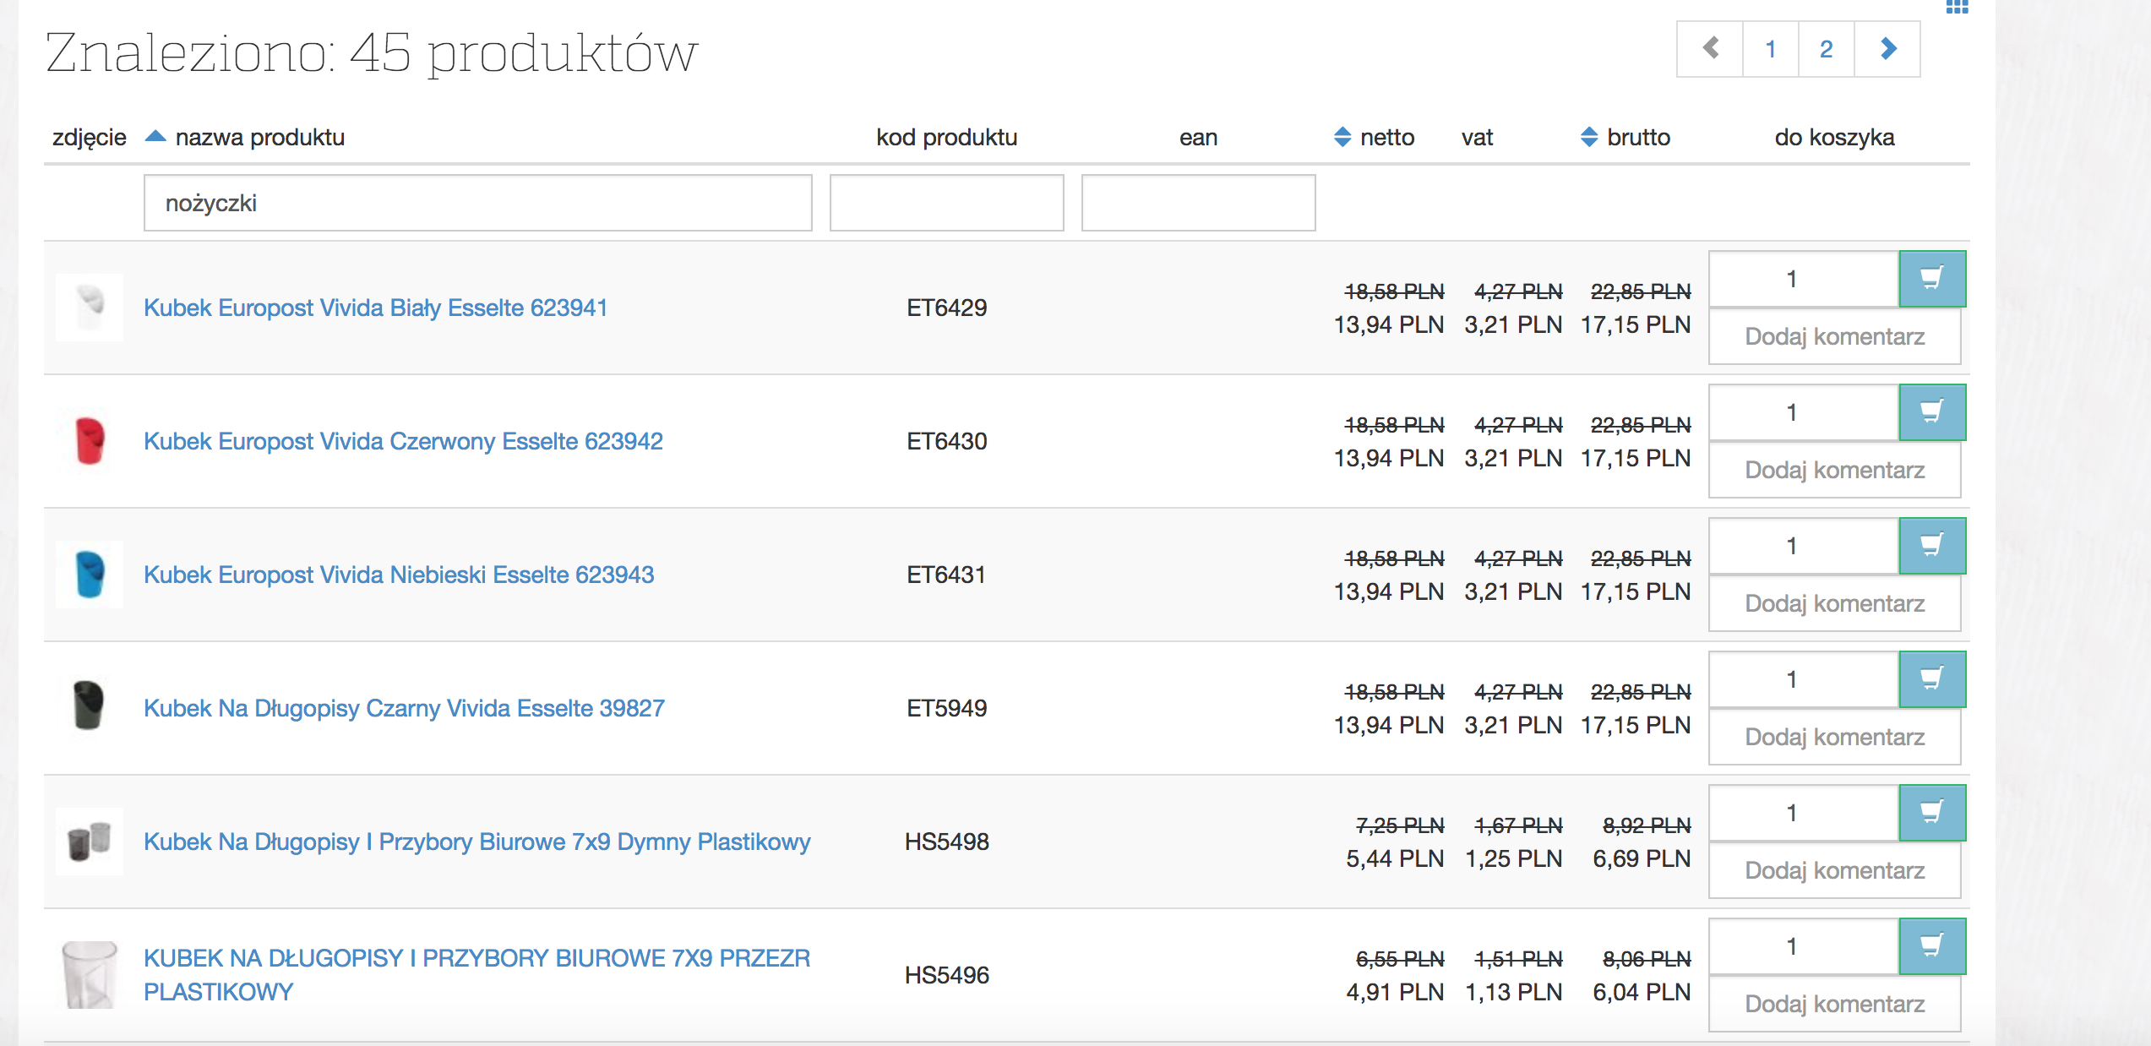Viewport: 2151px width, 1046px height.
Task: Click cart icon for product ET6430
Action: tap(1931, 412)
